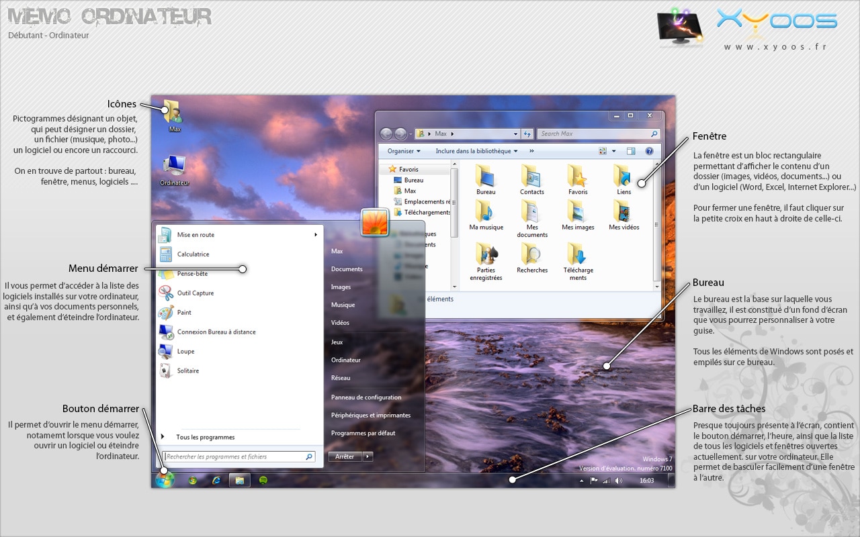Open the Calculatrice app in Start menu
This screenshot has width=860, height=537.
[x=193, y=254]
